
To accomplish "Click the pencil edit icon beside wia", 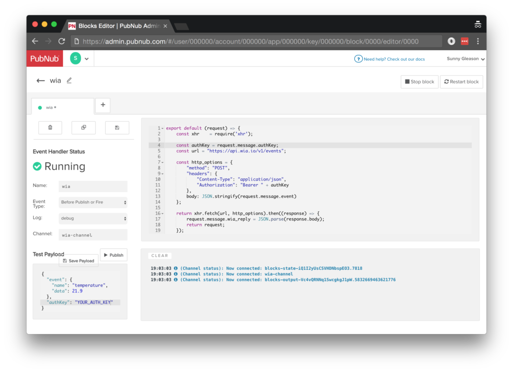I will tap(69, 81).
